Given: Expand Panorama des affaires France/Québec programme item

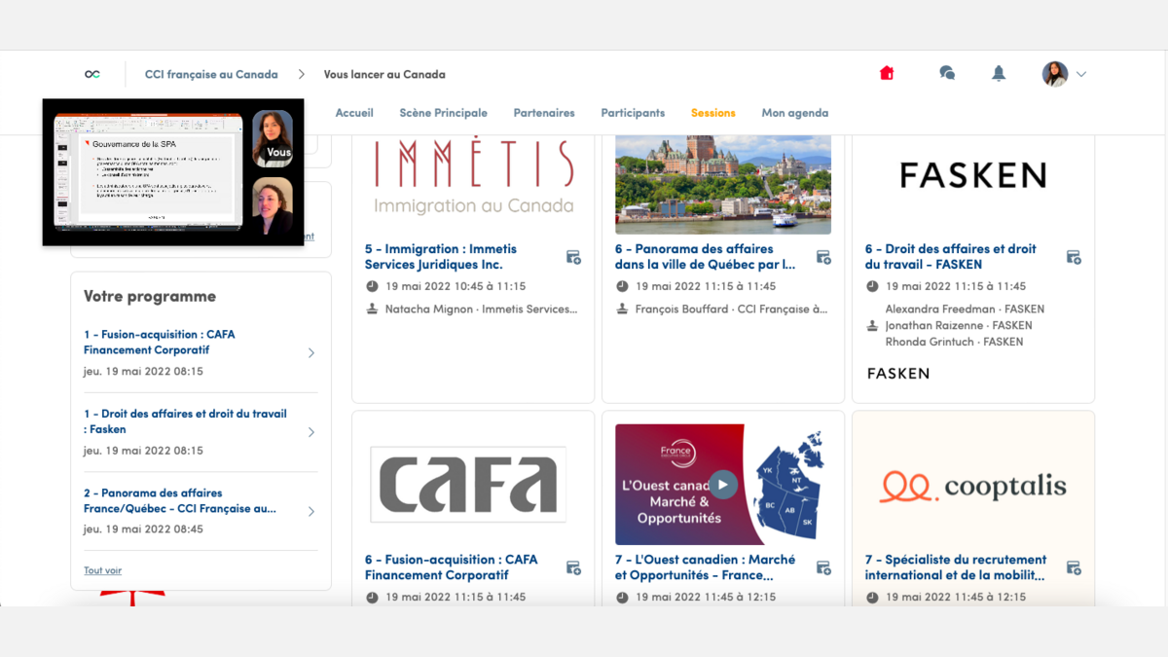Looking at the screenshot, I should tap(311, 511).
